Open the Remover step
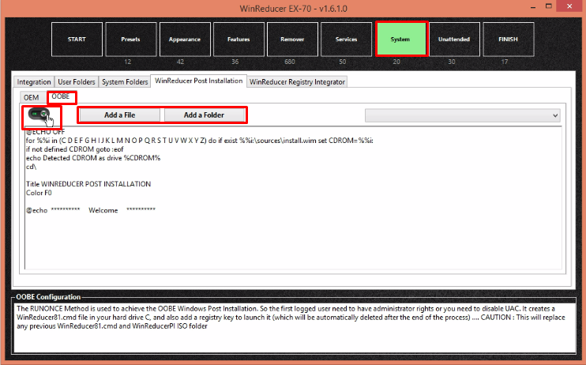The width and height of the screenshot is (586, 365). 292,40
